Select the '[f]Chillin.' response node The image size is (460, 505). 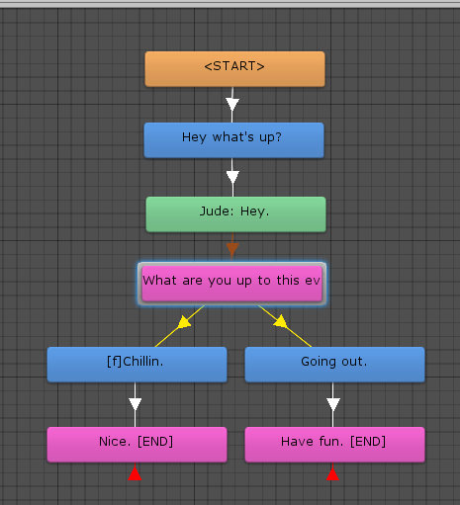pyautogui.click(x=137, y=365)
